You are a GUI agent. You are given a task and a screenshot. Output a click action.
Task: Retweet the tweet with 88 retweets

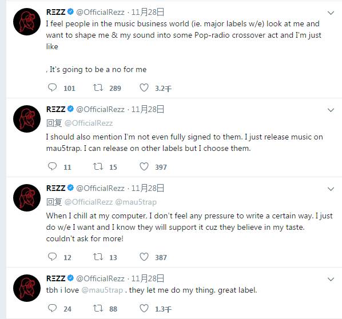pyautogui.click(x=98, y=308)
